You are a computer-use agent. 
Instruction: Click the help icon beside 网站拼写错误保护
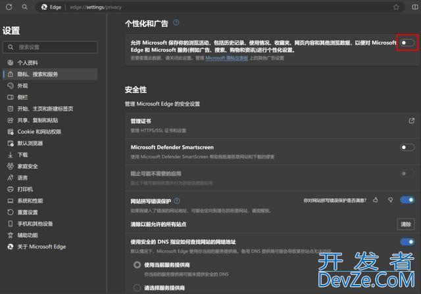click(x=177, y=201)
